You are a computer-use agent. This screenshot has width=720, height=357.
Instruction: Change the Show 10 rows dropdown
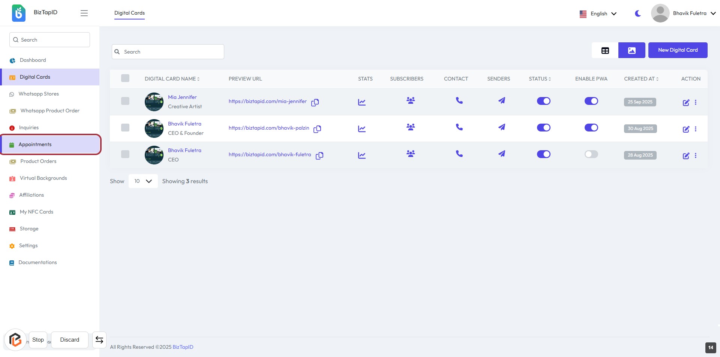coord(143,181)
